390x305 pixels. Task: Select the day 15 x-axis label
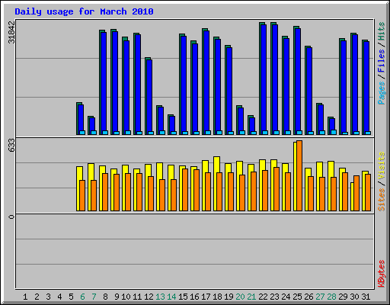(183, 297)
